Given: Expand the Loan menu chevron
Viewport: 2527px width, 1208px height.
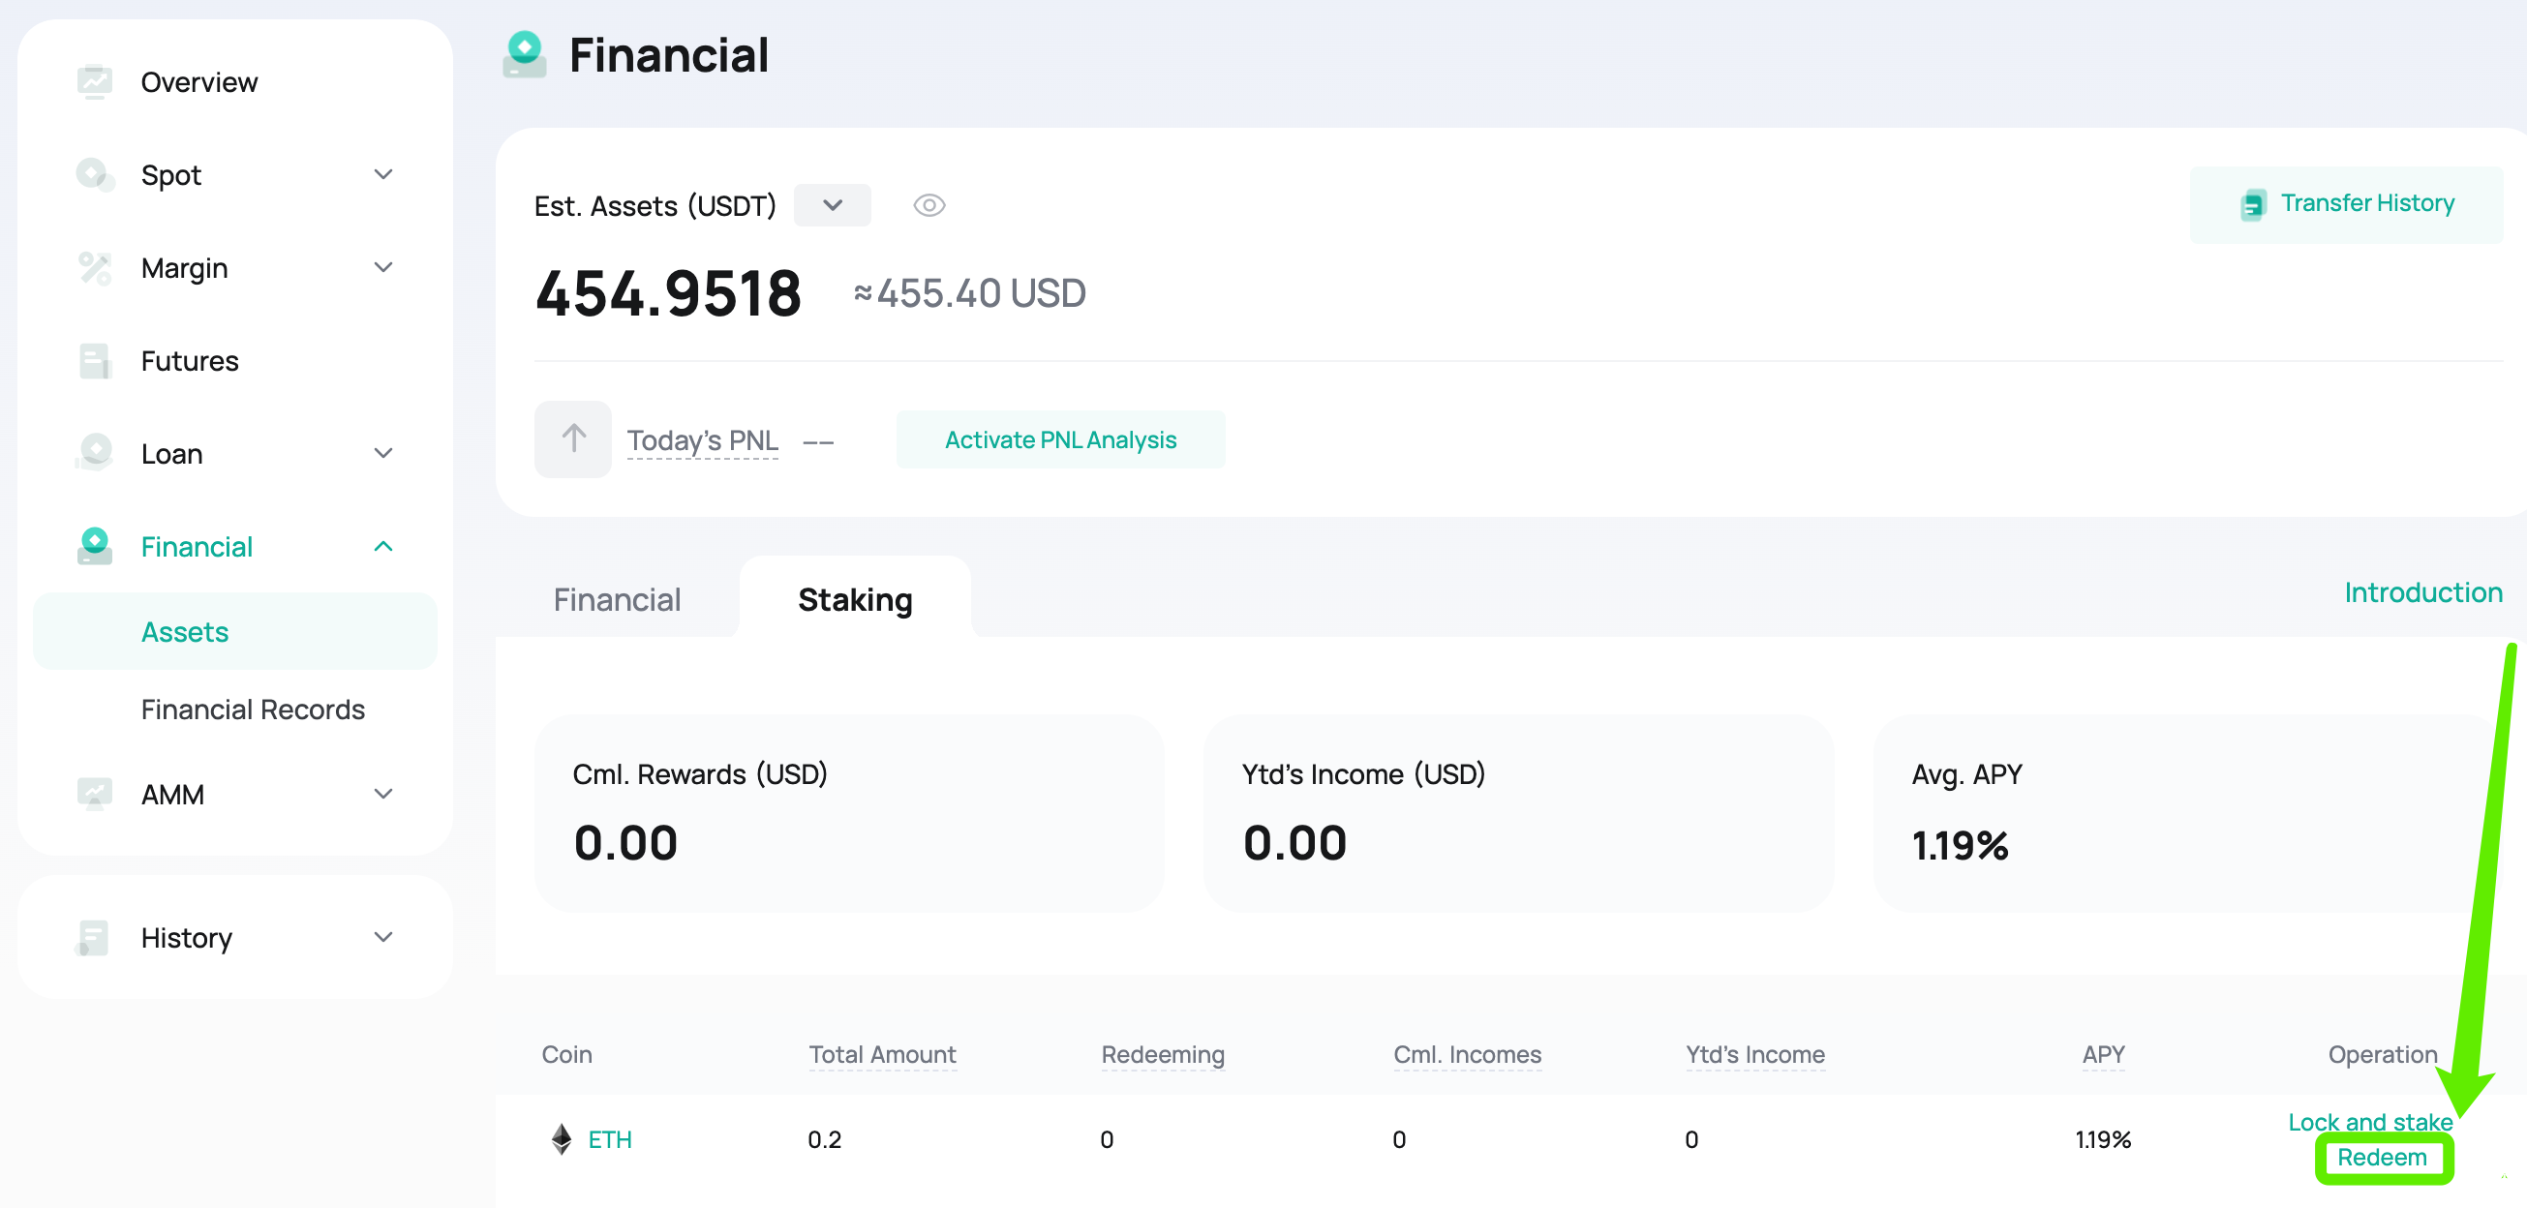Looking at the screenshot, I should click(383, 453).
